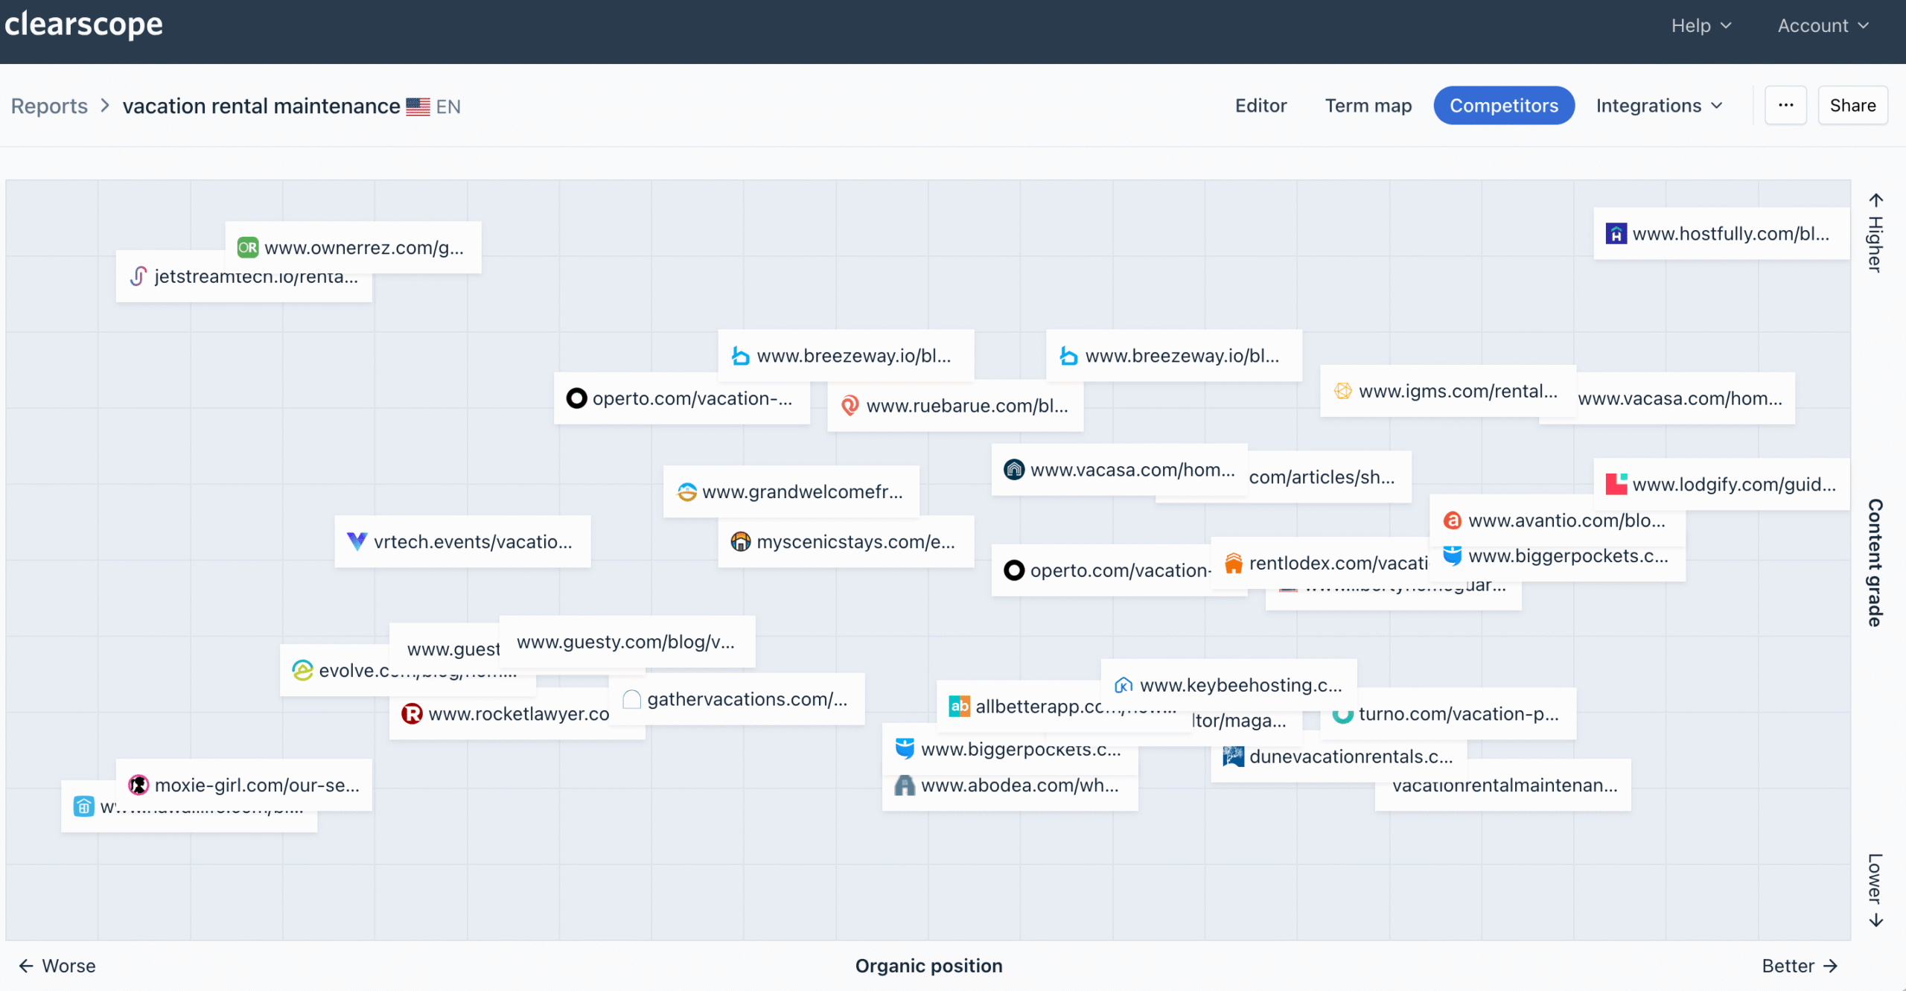This screenshot has width=1906, height=991.
Task: Expand the Integrations dropdown
Action: (1659, 105)
